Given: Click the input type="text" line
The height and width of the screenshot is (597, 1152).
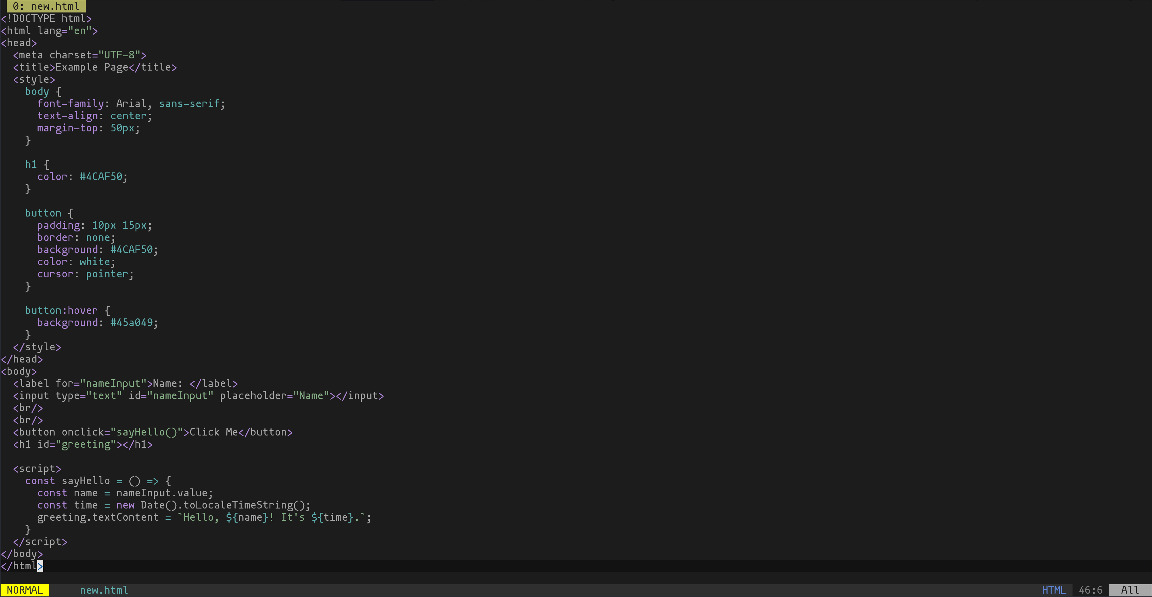Looking at the screenshot, I should tap(199, 396).
